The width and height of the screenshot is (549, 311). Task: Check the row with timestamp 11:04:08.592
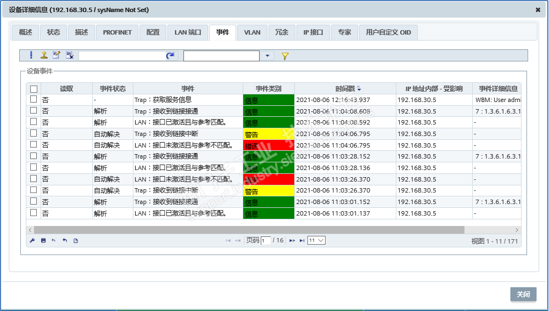coord(33,122)
